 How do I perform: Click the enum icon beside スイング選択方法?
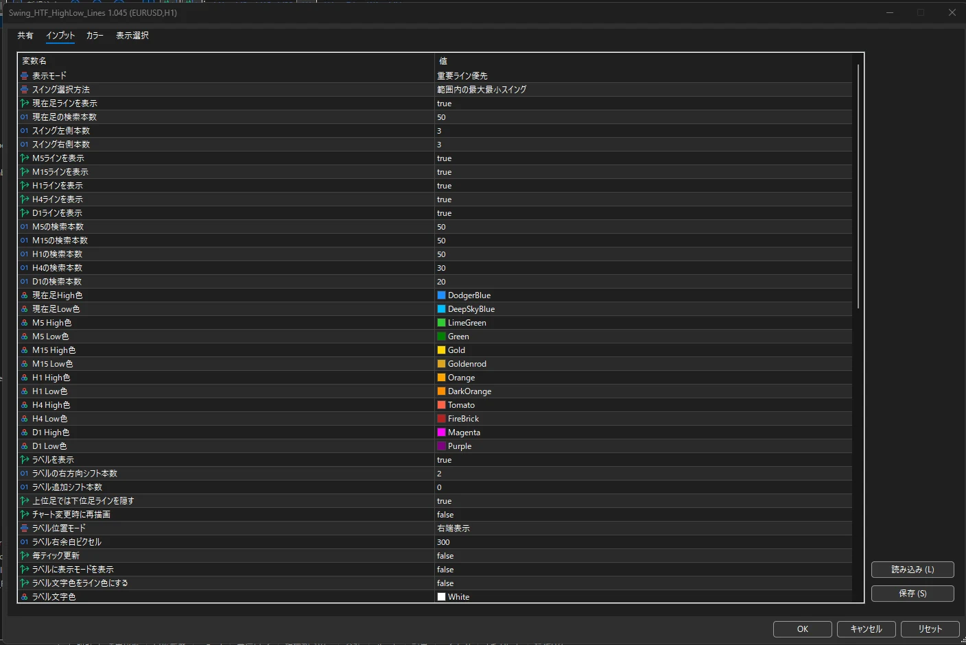[25, 90]
